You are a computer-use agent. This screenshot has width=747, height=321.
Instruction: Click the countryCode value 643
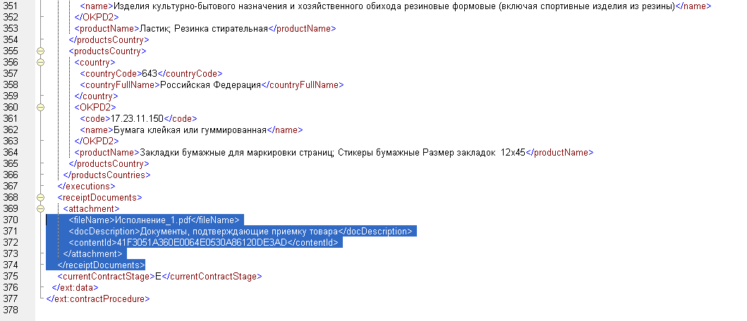pos(149,74)
